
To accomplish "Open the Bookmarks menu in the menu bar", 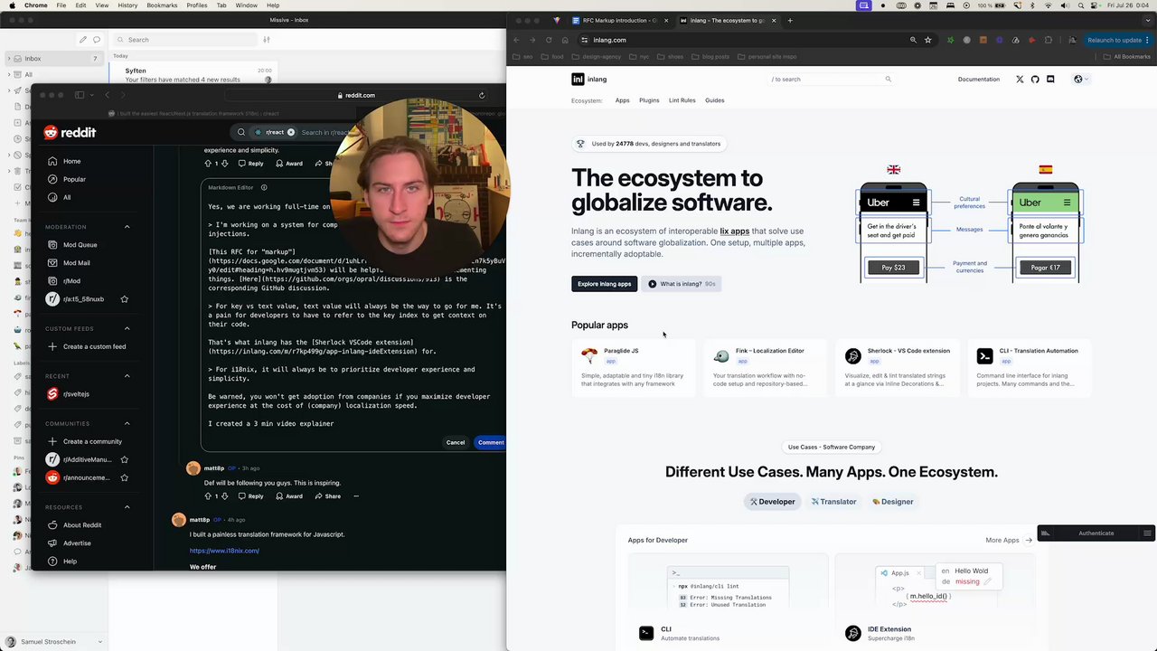I will tap(162, 5).
